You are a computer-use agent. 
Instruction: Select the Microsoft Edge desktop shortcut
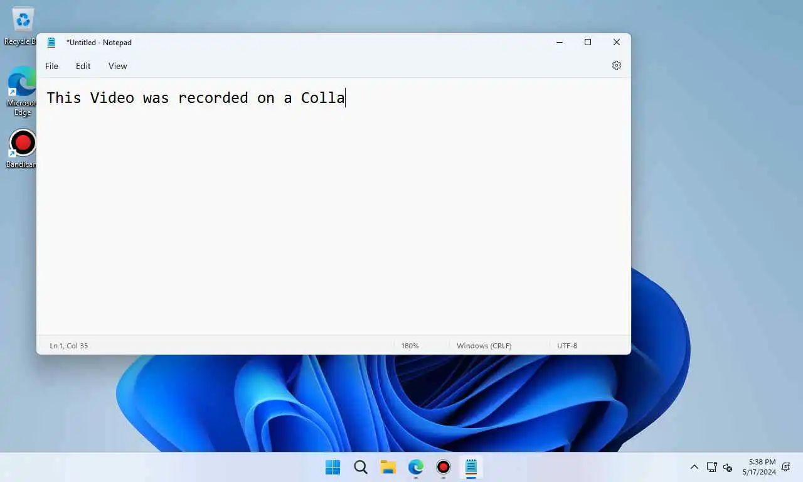[21, 91]
